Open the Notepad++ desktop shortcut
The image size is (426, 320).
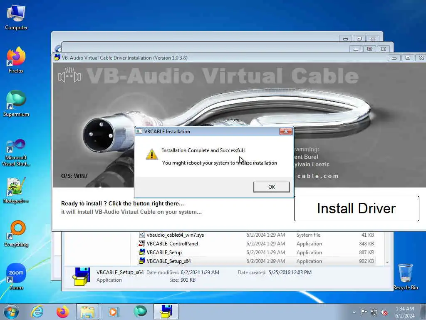16,190
